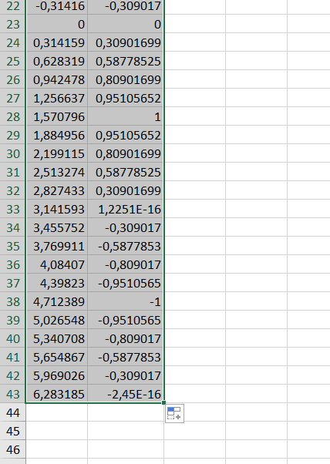Click the 0,80901699 cell in row 26

pyautogui.click(x=126, y=79)
